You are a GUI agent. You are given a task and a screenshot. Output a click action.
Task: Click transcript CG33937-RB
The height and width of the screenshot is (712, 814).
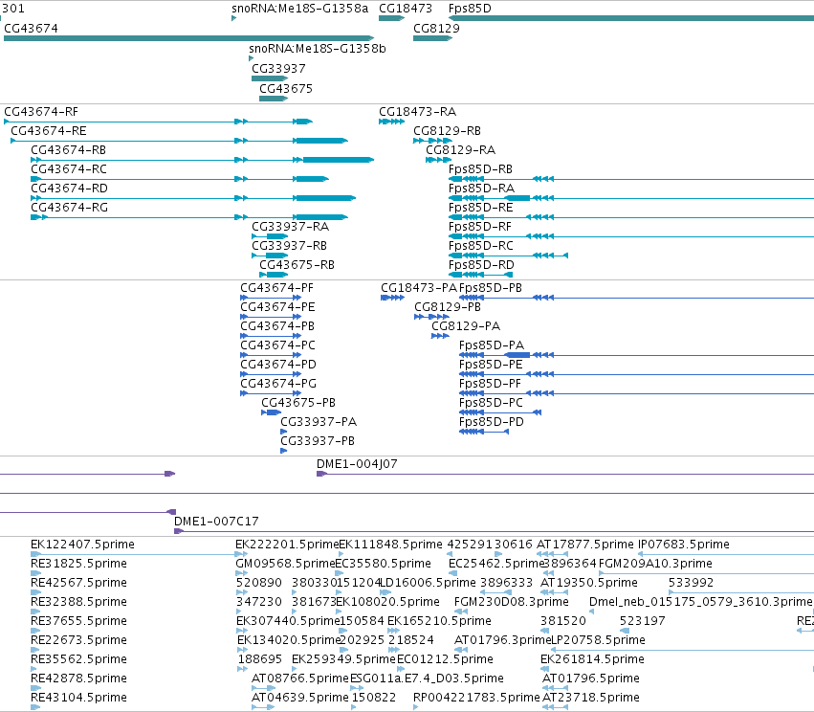[270, 256]
